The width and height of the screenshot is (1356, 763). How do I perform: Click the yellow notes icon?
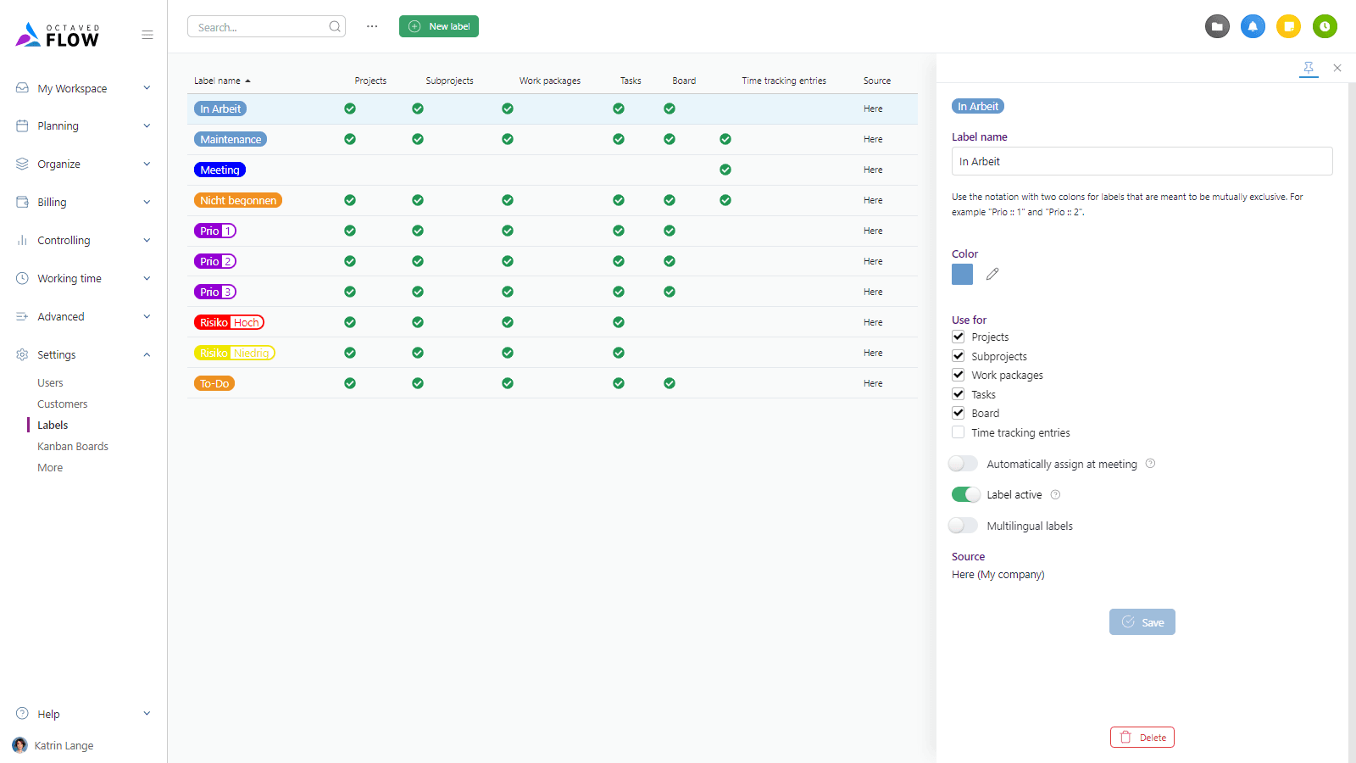pyautogui.click(x=1288, y=26)
